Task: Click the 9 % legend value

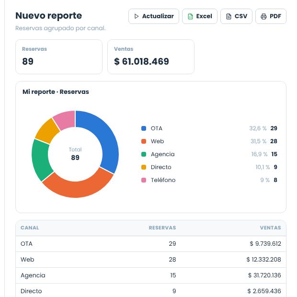Action: pyautogui.click(x=265, y=180)
